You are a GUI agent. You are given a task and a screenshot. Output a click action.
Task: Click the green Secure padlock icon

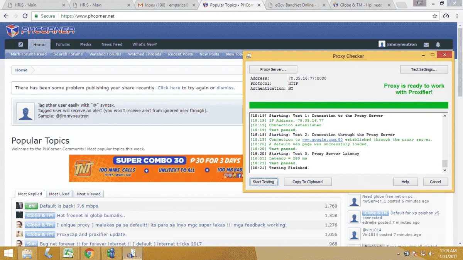tap(36, 16)
